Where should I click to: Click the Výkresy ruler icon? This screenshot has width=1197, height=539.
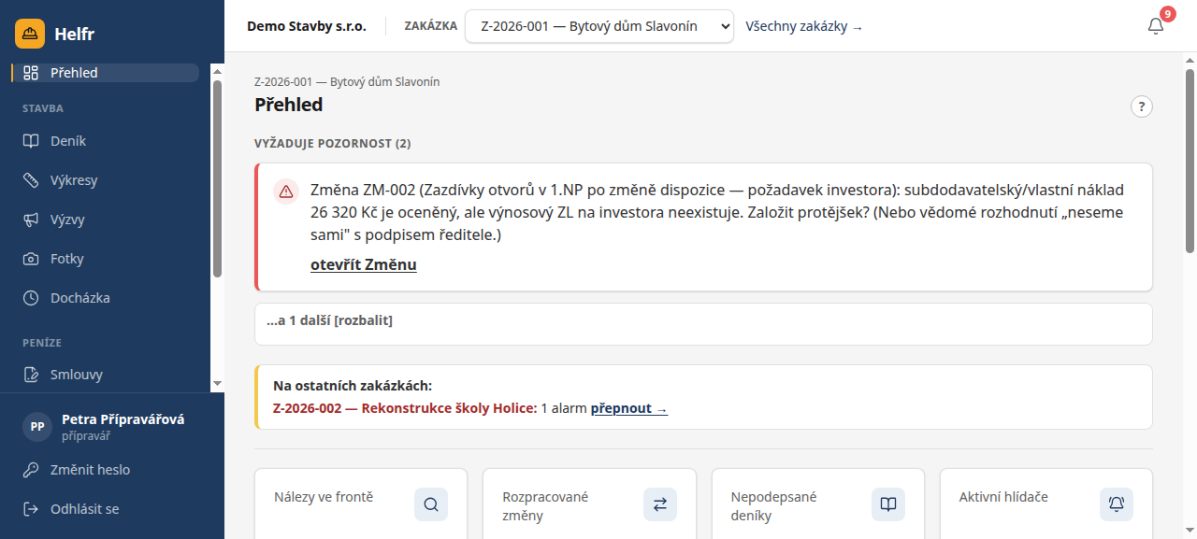click(x=31, y=180)
